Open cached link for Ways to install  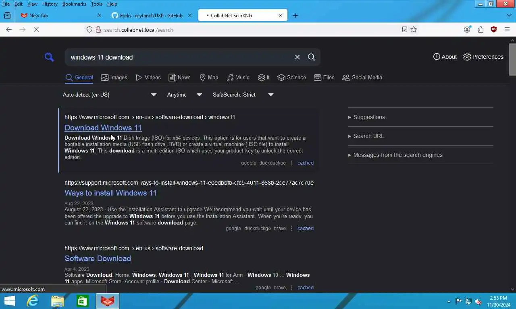[305, 229]
